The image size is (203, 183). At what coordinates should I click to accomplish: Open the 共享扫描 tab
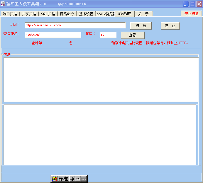point(29,14)
